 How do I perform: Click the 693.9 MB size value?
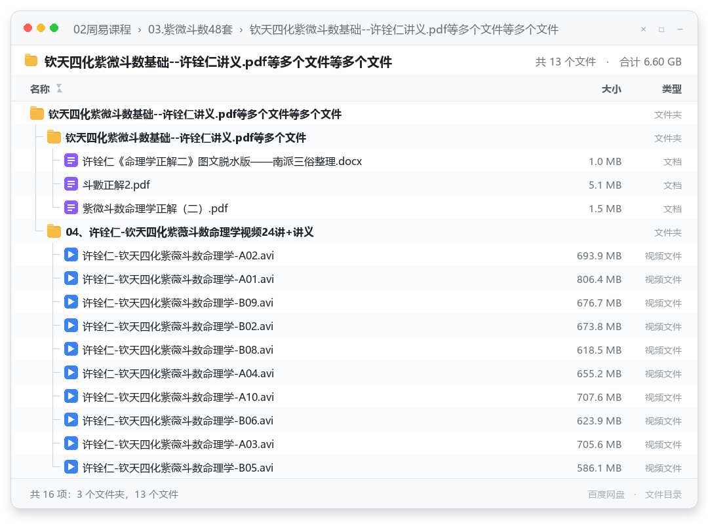[599, 255]
